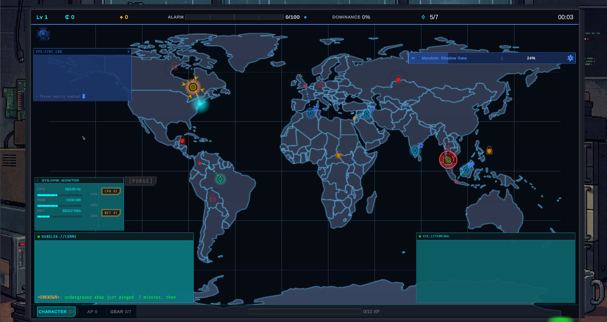Click inside the SYS://TERMINAL panel
The image size is (607, 322).
pos(495,270)
